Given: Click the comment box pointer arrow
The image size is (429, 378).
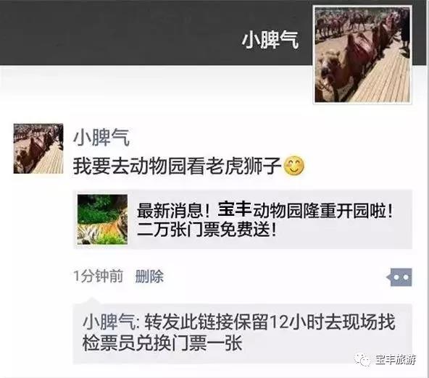Looking at the screenshot, I should click(x=91, y=301).
